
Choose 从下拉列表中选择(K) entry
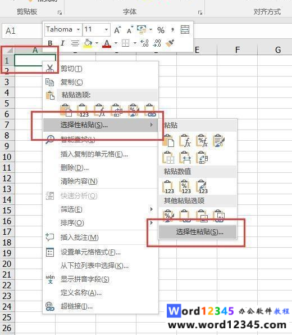click(x=101, y=266)
